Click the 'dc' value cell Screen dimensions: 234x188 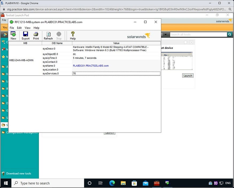pyautogui.click(x=116, y=54)
